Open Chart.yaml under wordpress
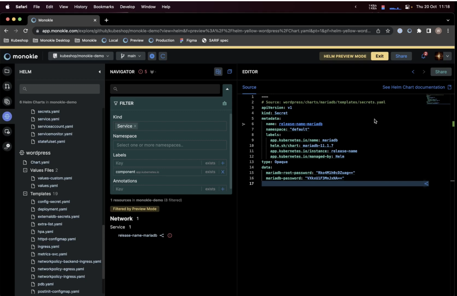The height and width of the screenshot is (296, 457). click(40, 162)
